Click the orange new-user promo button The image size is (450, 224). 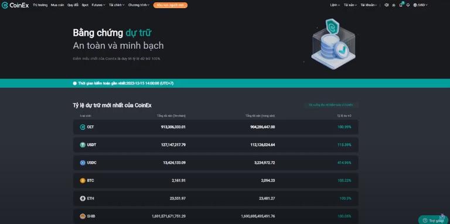click(x=170, y=5)
